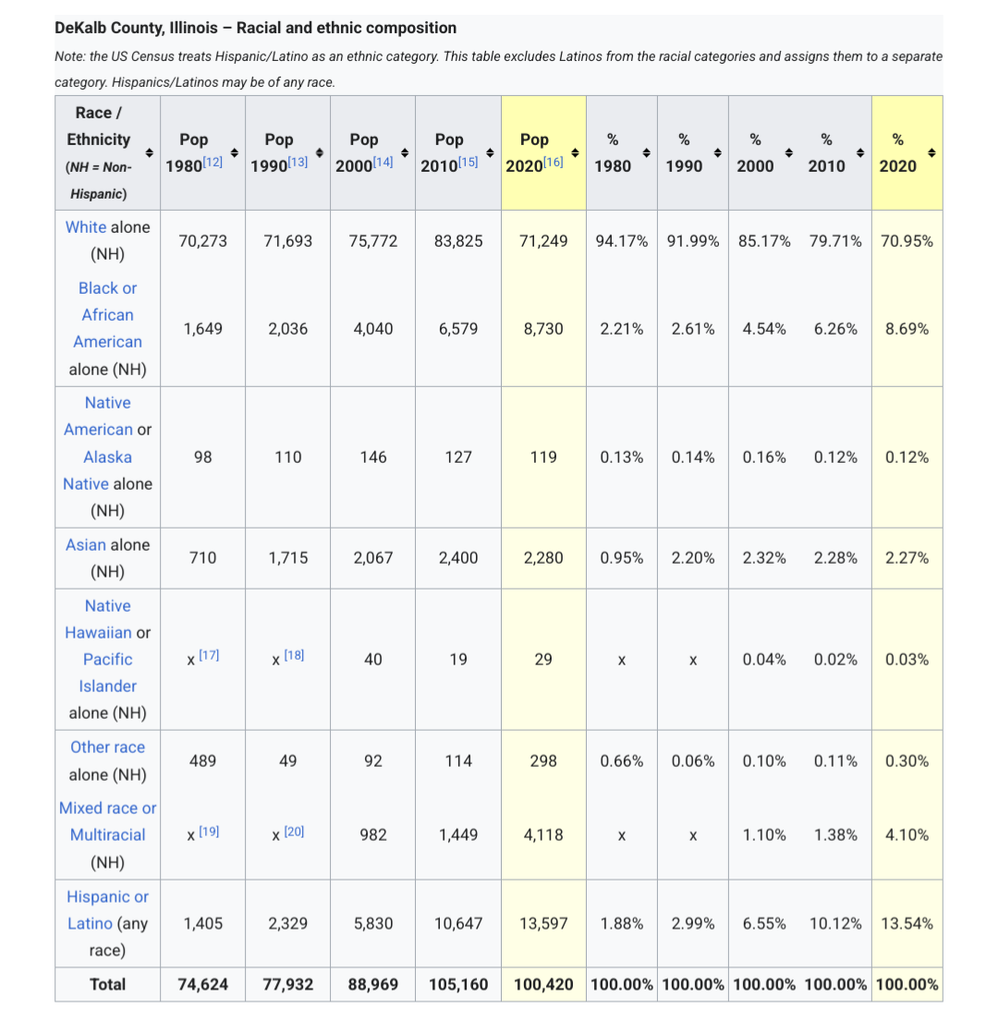Viewport: 998px width, 1020px height.
Task: Select the 2,280 Asian 2020 cell
Action: pyautogui.click(x=543, y=557)
